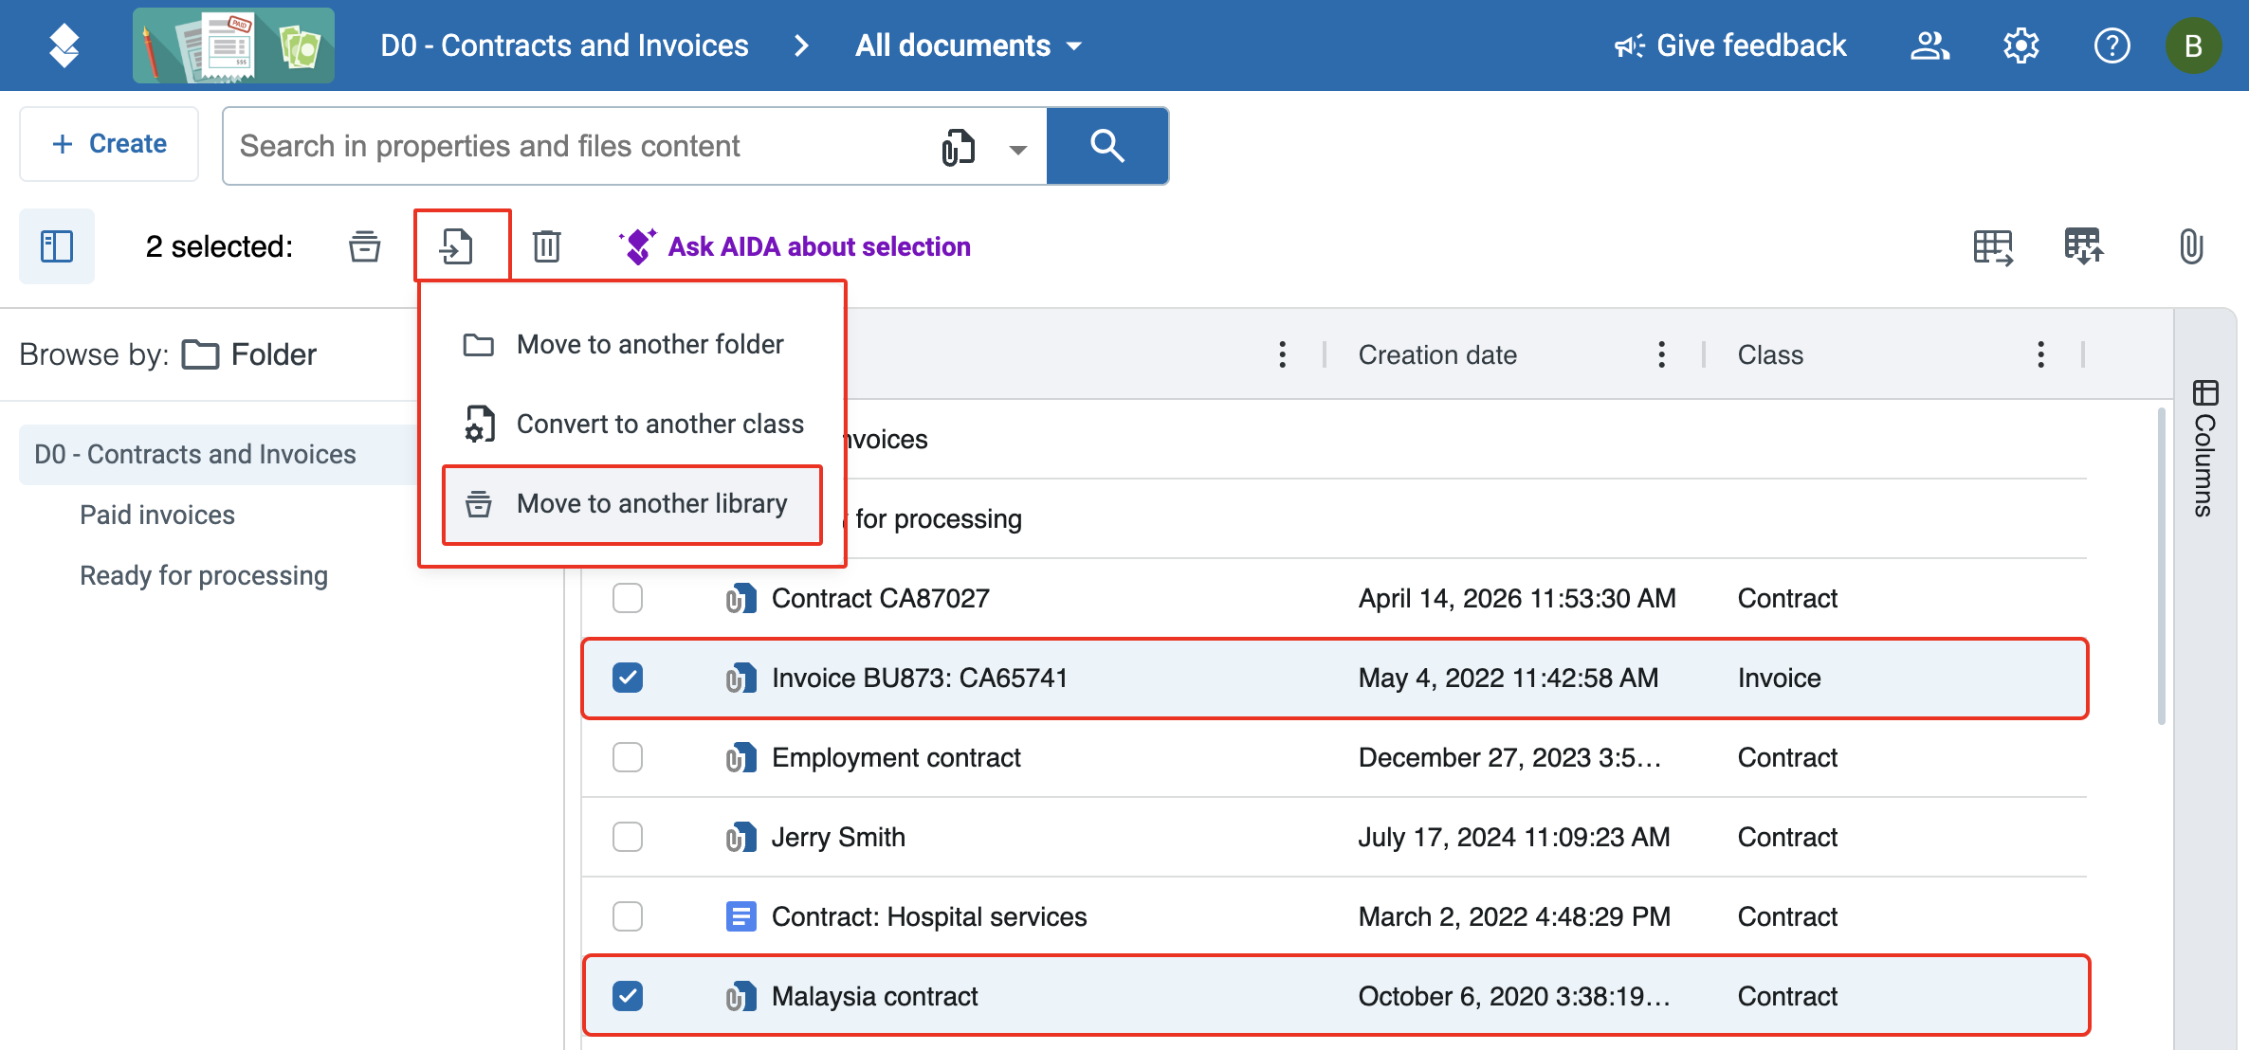The image size is (2249, 1050).
Task: Sort by Creation date column header
Action: [x=1437, y=354]
